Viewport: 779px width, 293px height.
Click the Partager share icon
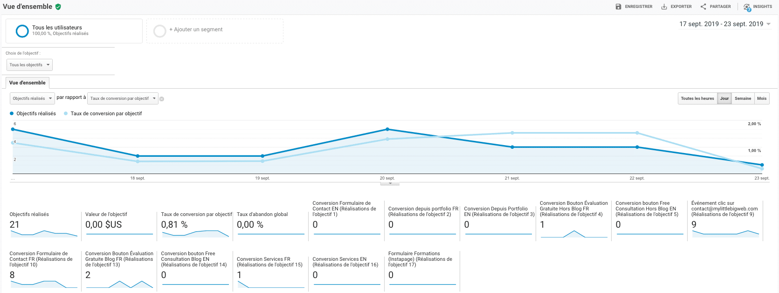pyautogui.click(x=703, y=7)
